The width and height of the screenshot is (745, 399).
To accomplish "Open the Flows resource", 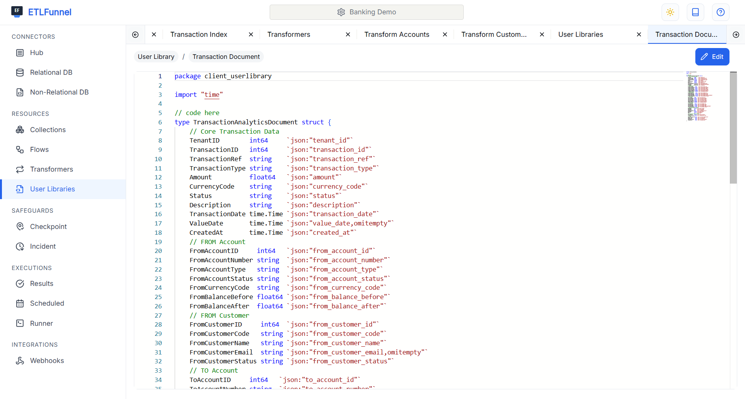I will [39, 150].
